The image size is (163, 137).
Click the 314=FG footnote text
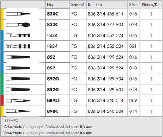(11, 121)
